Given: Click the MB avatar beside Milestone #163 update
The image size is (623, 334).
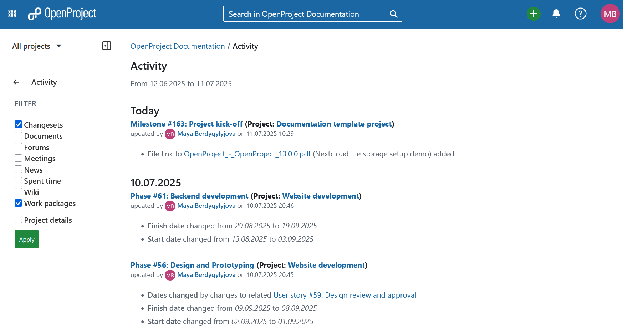Looking at the screenshot, I should click(170, 134).
